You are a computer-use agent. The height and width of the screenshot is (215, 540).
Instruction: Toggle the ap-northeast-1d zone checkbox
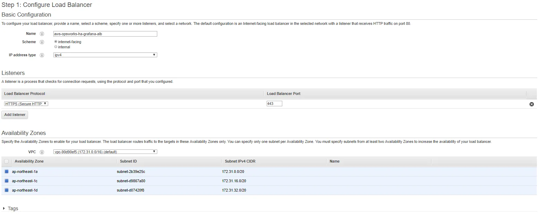(x=7, y=190)
